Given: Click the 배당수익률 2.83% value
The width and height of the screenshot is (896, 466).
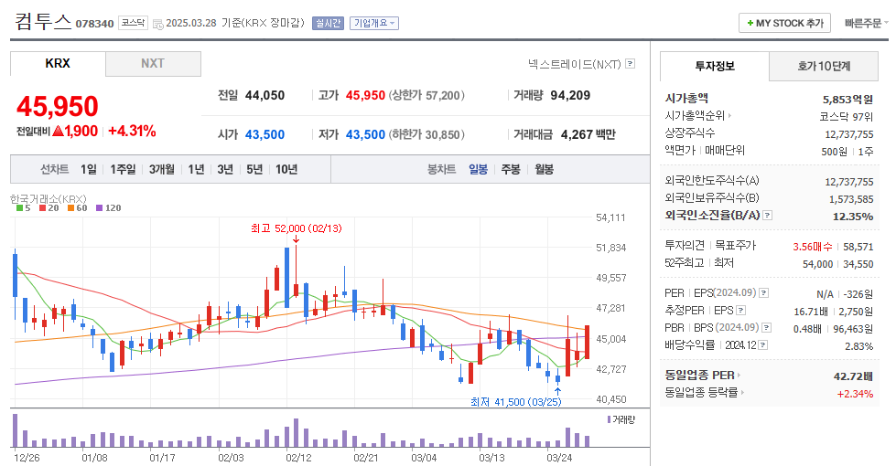Looking at the screenshot, I should click(x=858, y=346).
